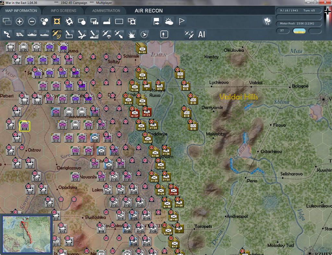Image resolution: width=332 pixels, height=255 pixels.
Task: Select the F3 naval transport mode
Action: 32,34
